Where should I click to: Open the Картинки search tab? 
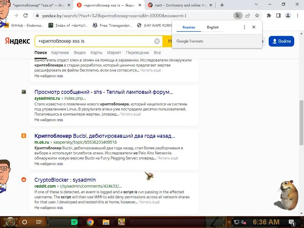click(60, 53)
